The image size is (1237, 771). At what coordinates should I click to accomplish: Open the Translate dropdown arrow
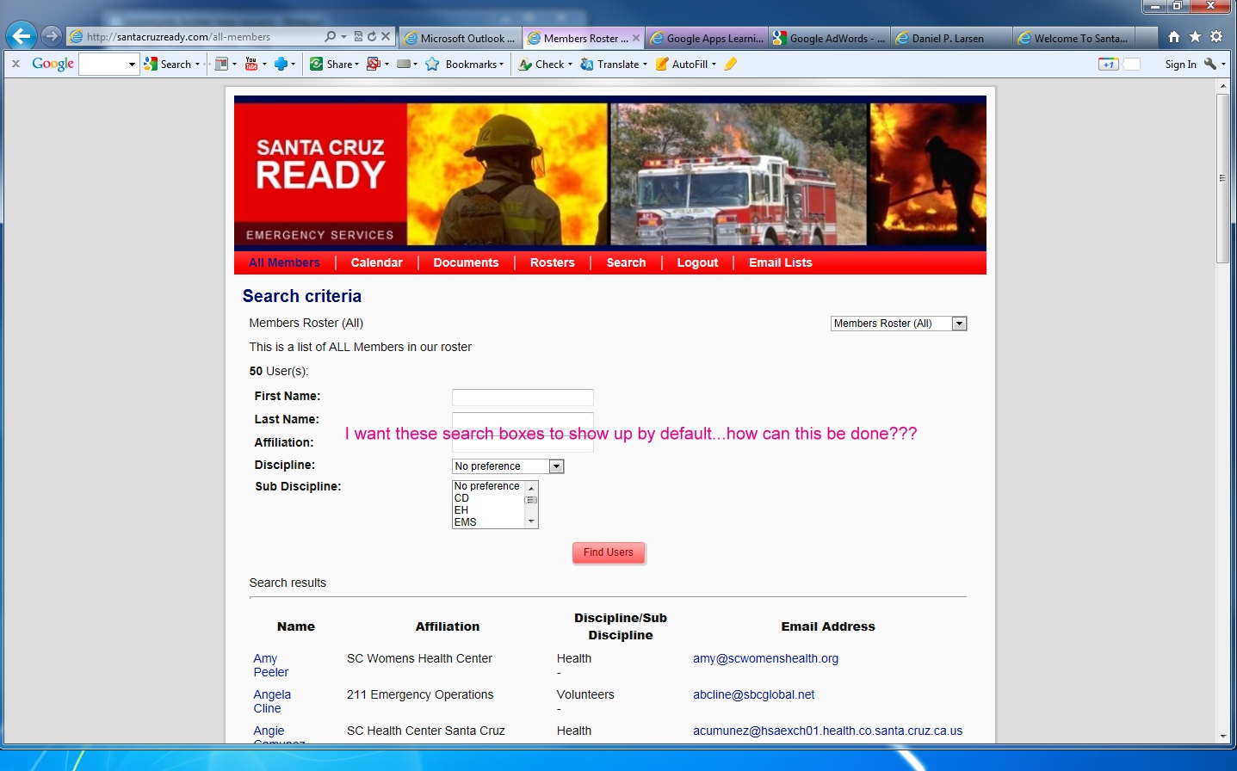(x=646, y=64)
